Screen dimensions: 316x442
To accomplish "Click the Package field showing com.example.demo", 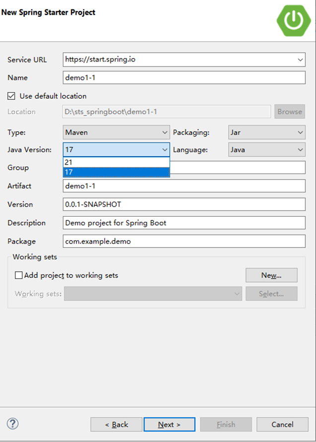I will tap(184, 241).
